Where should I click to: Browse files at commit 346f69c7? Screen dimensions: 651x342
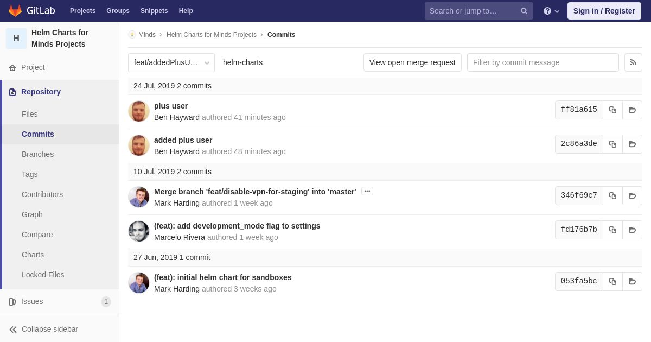click(632, 195)
